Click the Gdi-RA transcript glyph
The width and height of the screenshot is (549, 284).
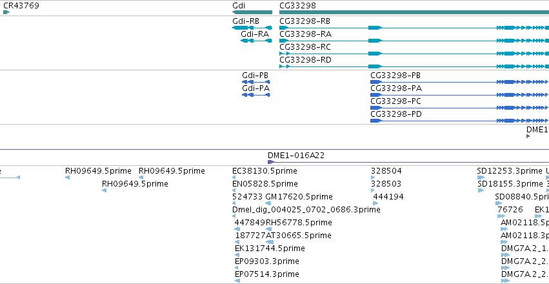(x=256, y=41)
